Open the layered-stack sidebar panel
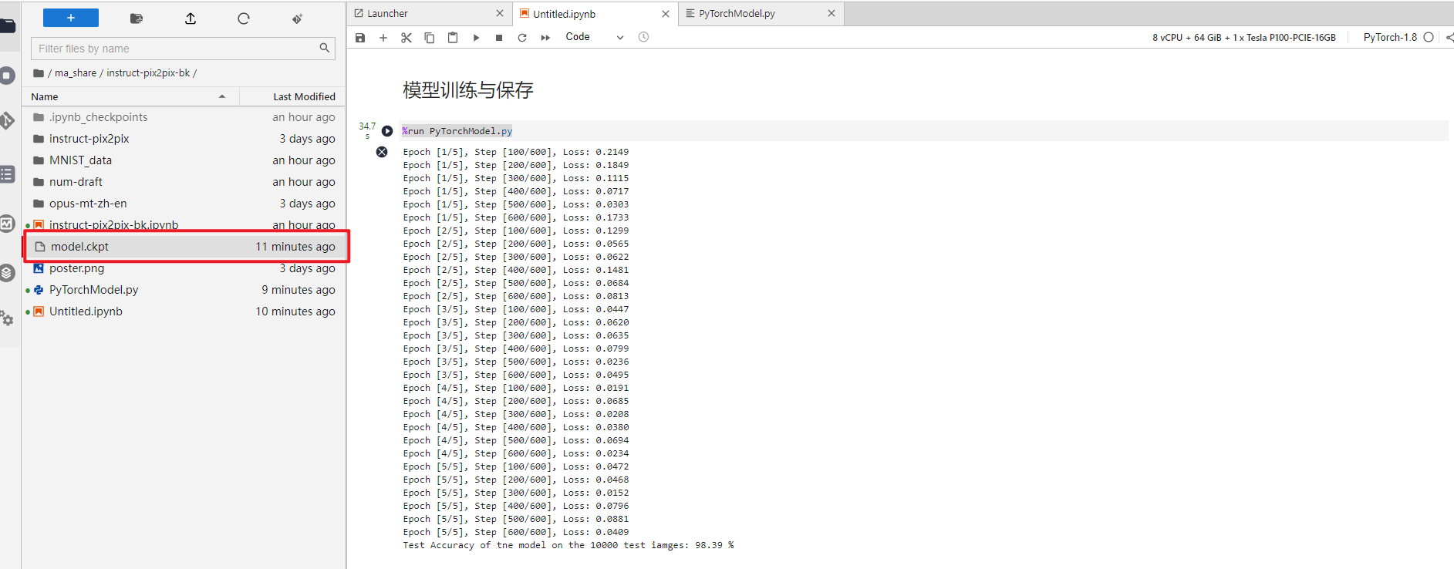Image resolution: width=1454 pixels, height=569 pixels. tap(7, 273)
